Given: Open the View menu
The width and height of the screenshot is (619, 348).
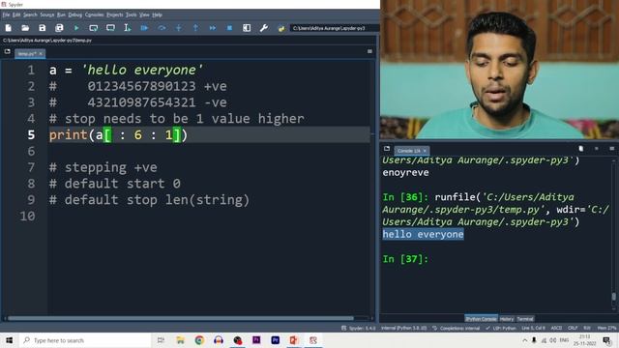Looking at the screenshot, I should pos(144,15).
